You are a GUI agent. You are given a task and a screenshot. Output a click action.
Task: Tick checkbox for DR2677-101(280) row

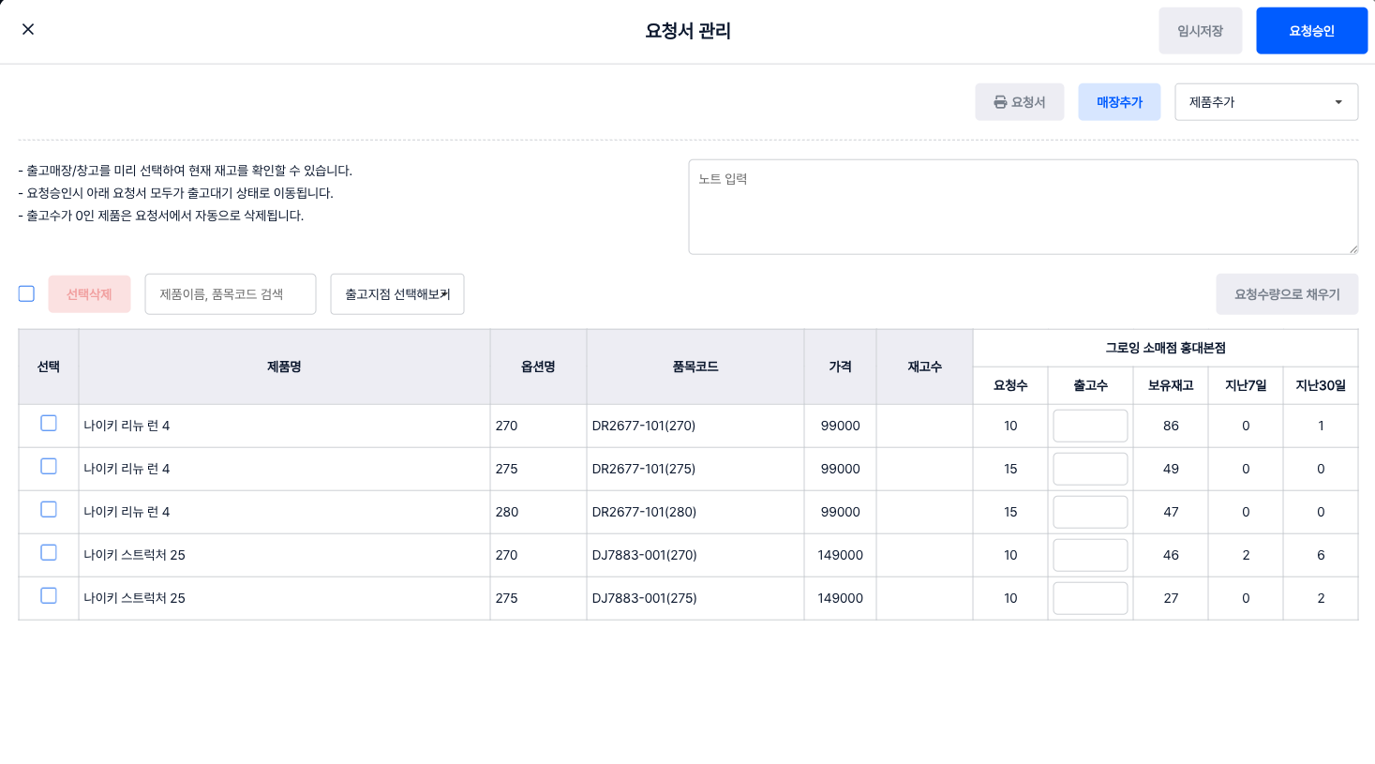[49, 510]
